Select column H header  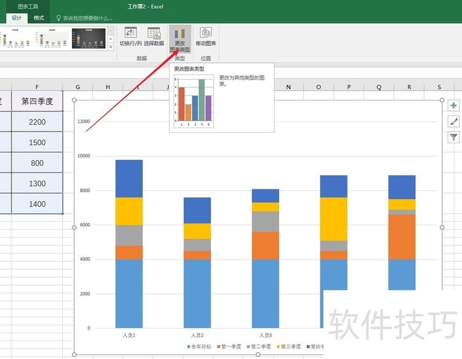click(x=108, y=87)
